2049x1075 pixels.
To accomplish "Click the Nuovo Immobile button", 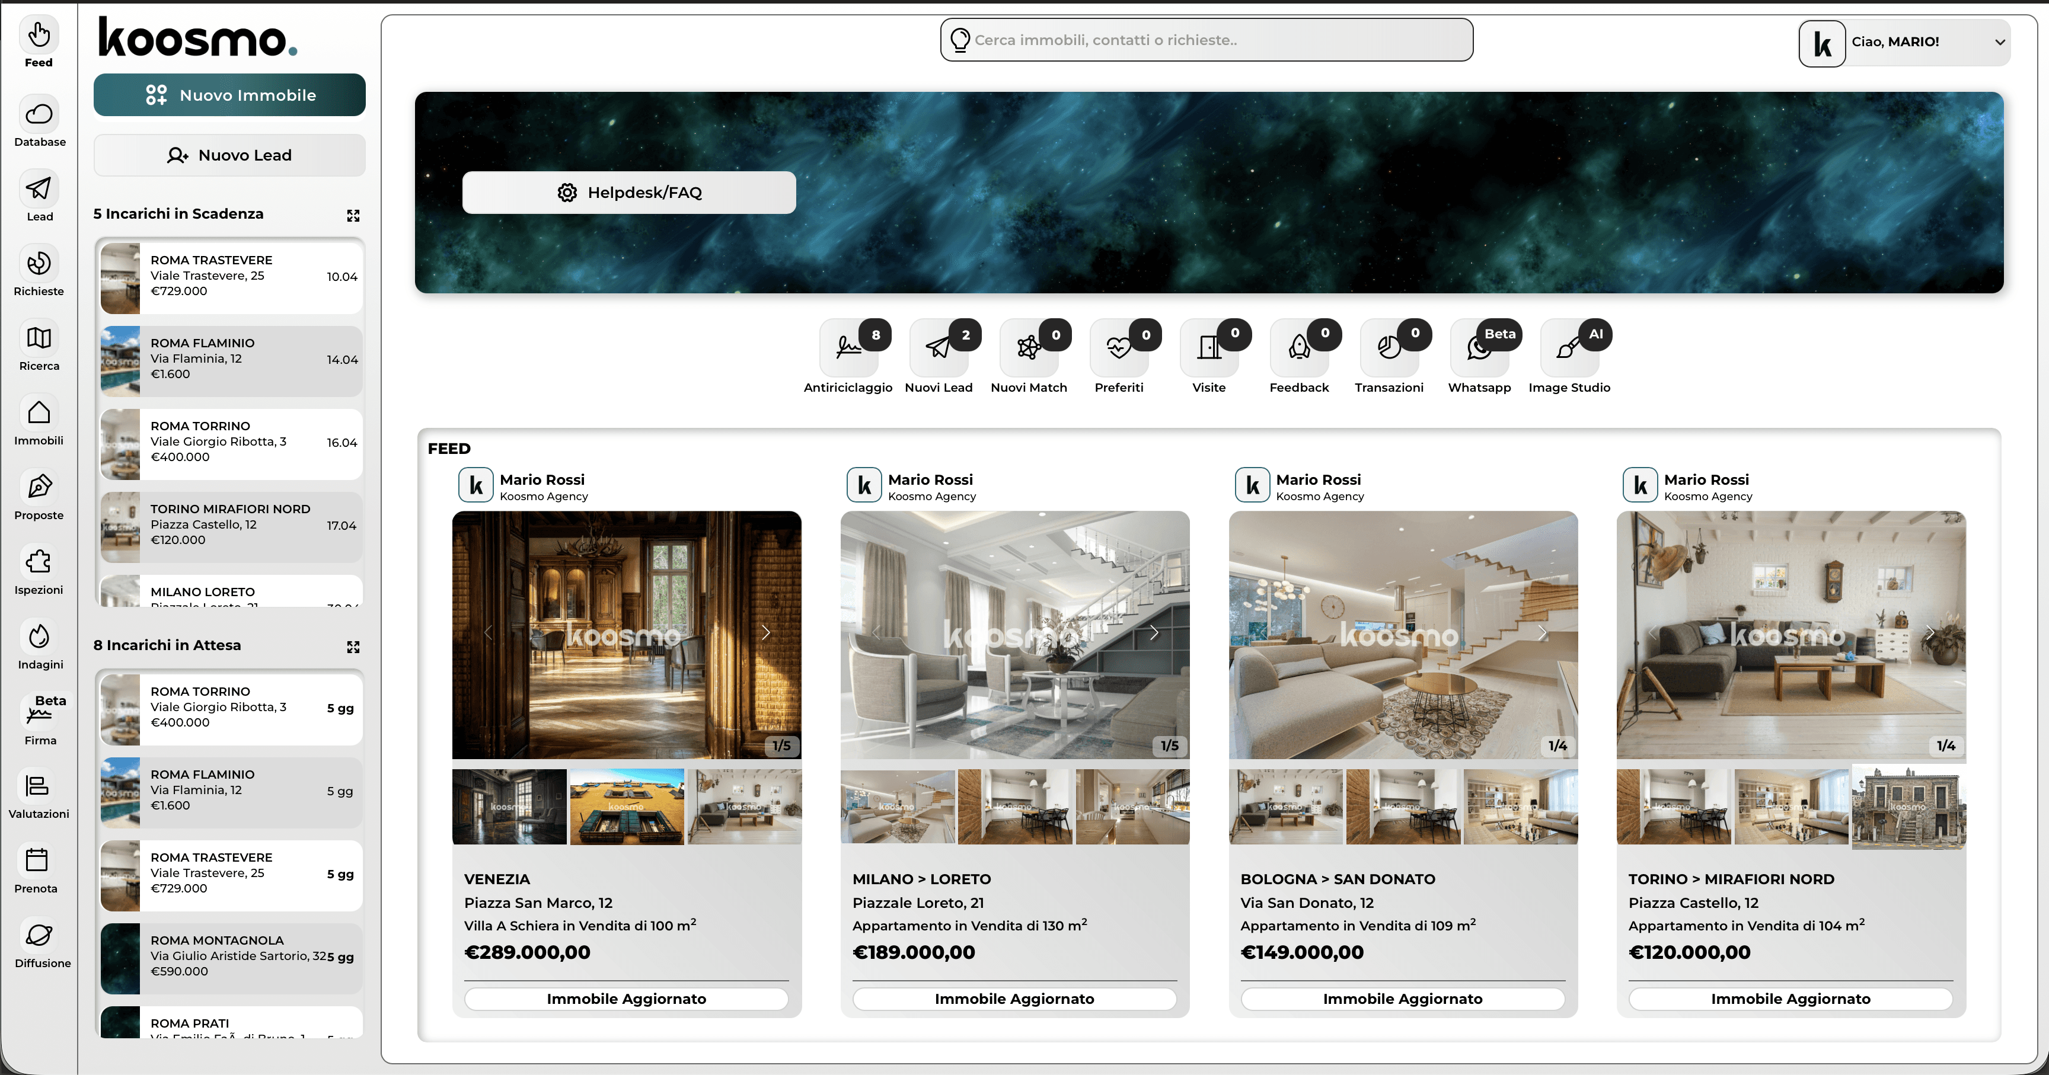I will [x=230, y=95].
